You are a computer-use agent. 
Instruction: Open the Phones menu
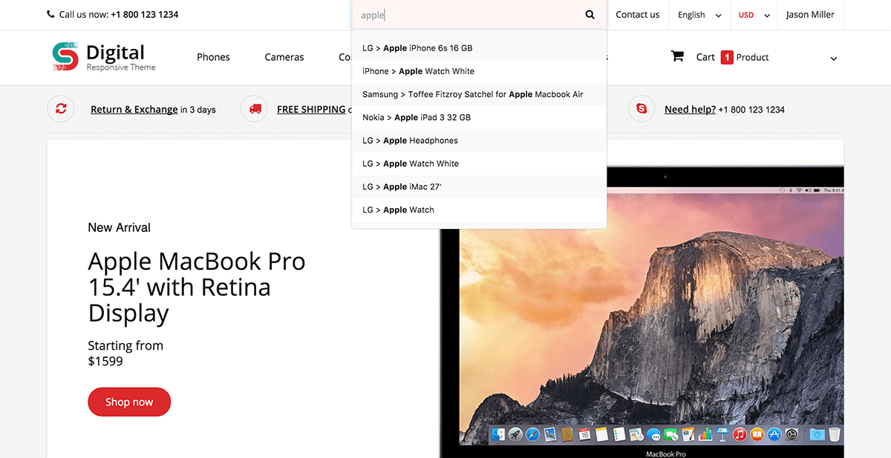tap(213, 57)
